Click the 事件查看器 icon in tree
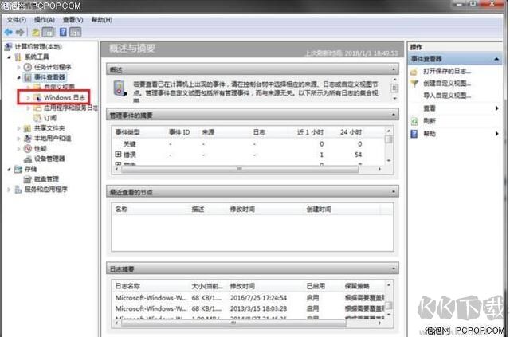The image size is (510, 337). pyautogui.click(x=28, y=77)
